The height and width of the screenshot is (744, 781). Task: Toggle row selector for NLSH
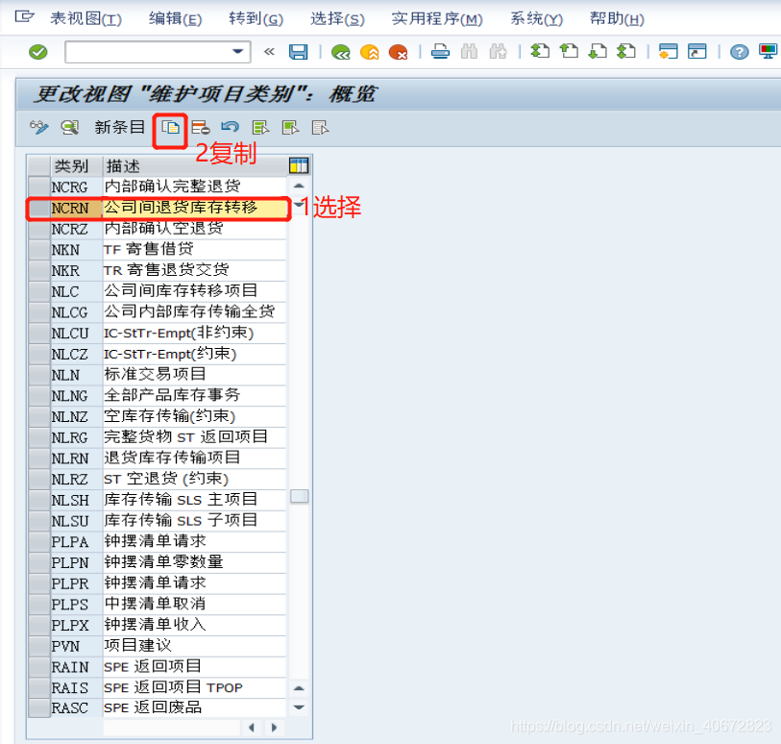[38, 500]
